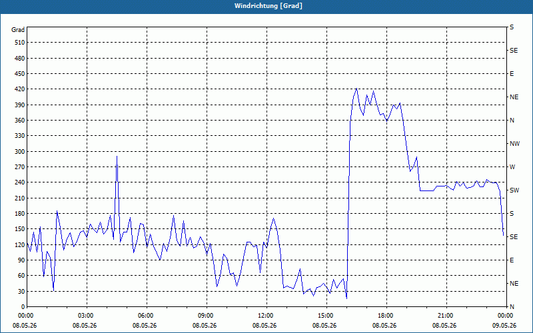The height and width of the screenshot is (333, 533).
Task: Click the 360 y-axis label
Action: (x=20, y=121)
